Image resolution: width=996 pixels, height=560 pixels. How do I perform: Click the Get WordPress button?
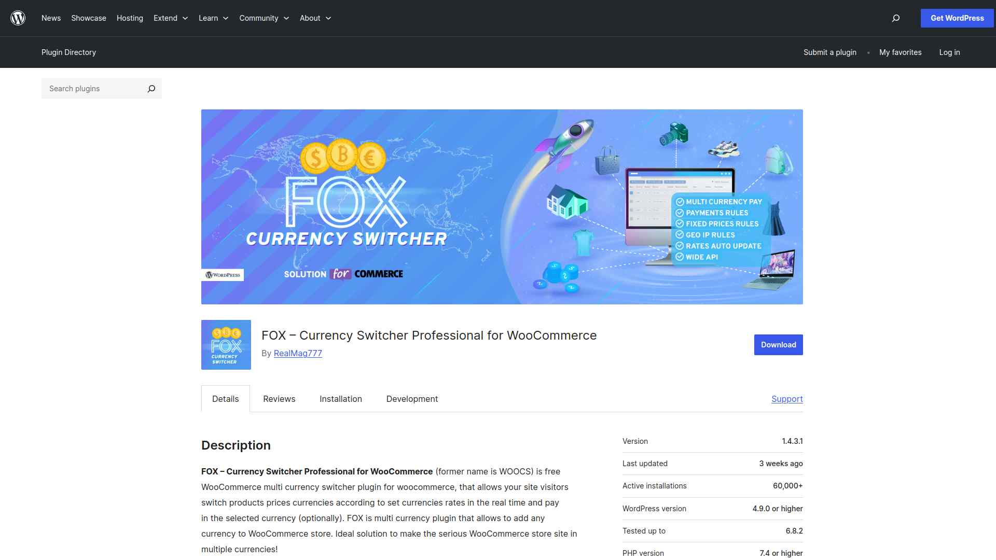coord(957,18)
